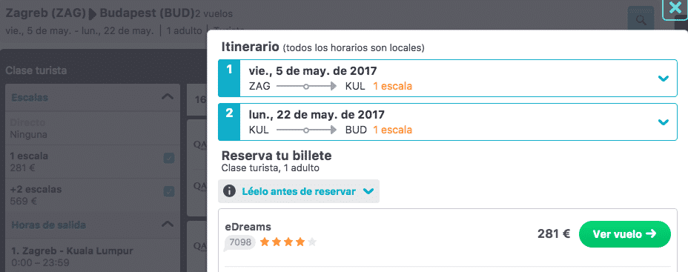Click the blue number 2 leg badge
The image size is (688, 272).
coord(229,122)
